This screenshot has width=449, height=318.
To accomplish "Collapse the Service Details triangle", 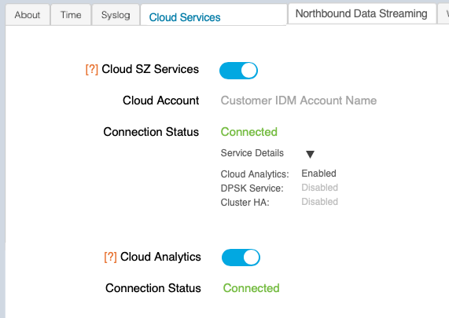I will (310, 154).
